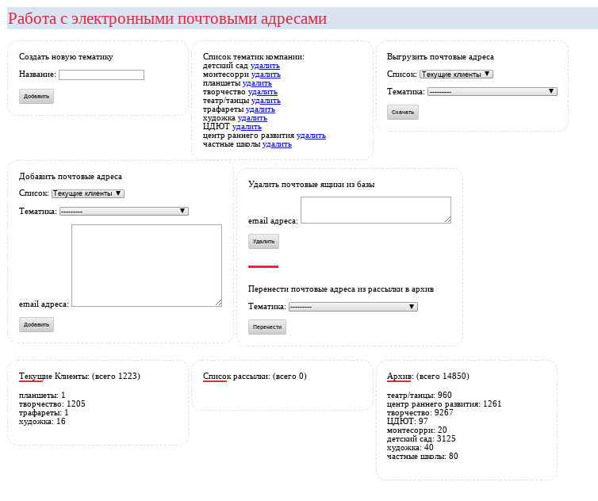Remove the художка topic

click(252, 118)
